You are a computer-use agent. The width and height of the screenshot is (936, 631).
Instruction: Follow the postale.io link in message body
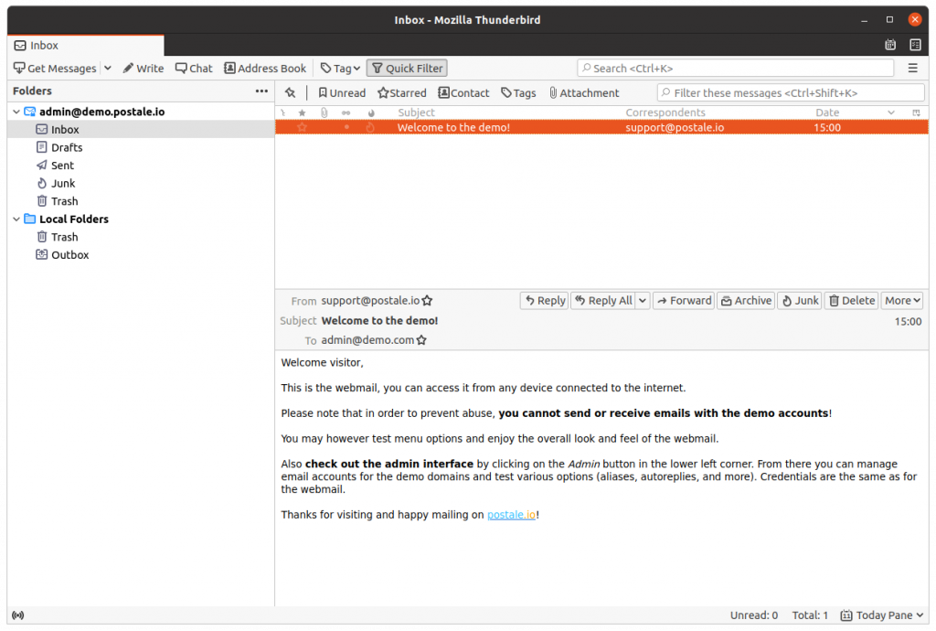(511, 515)
